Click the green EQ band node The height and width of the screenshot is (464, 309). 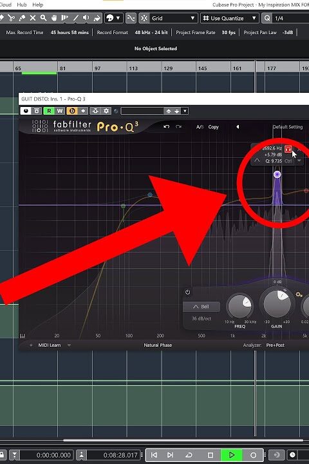point(124,206)
